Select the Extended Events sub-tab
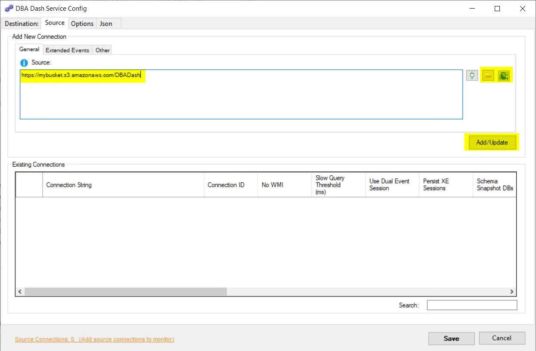Viewport: 536px width, 351px height. click(68, 50)
